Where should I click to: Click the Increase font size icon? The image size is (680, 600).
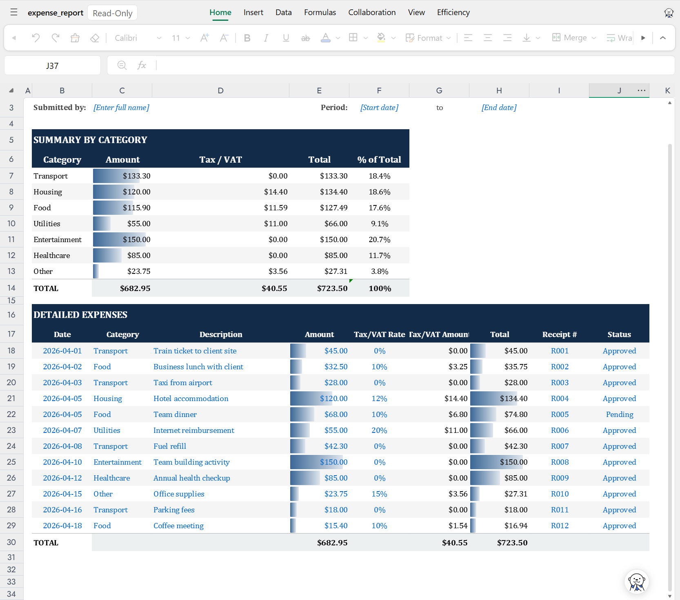[x=204, y=38]
